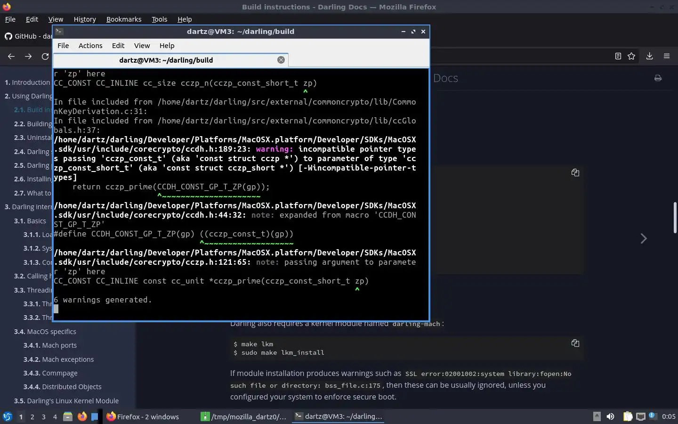Open 2.7. What to sidebar entry
The image size is (678, 424).
coord(32,193)
